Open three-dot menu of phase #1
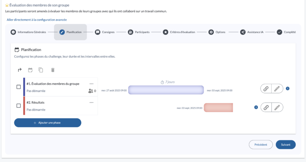Screen dimensions: 306x162 (x=92, y=84)
